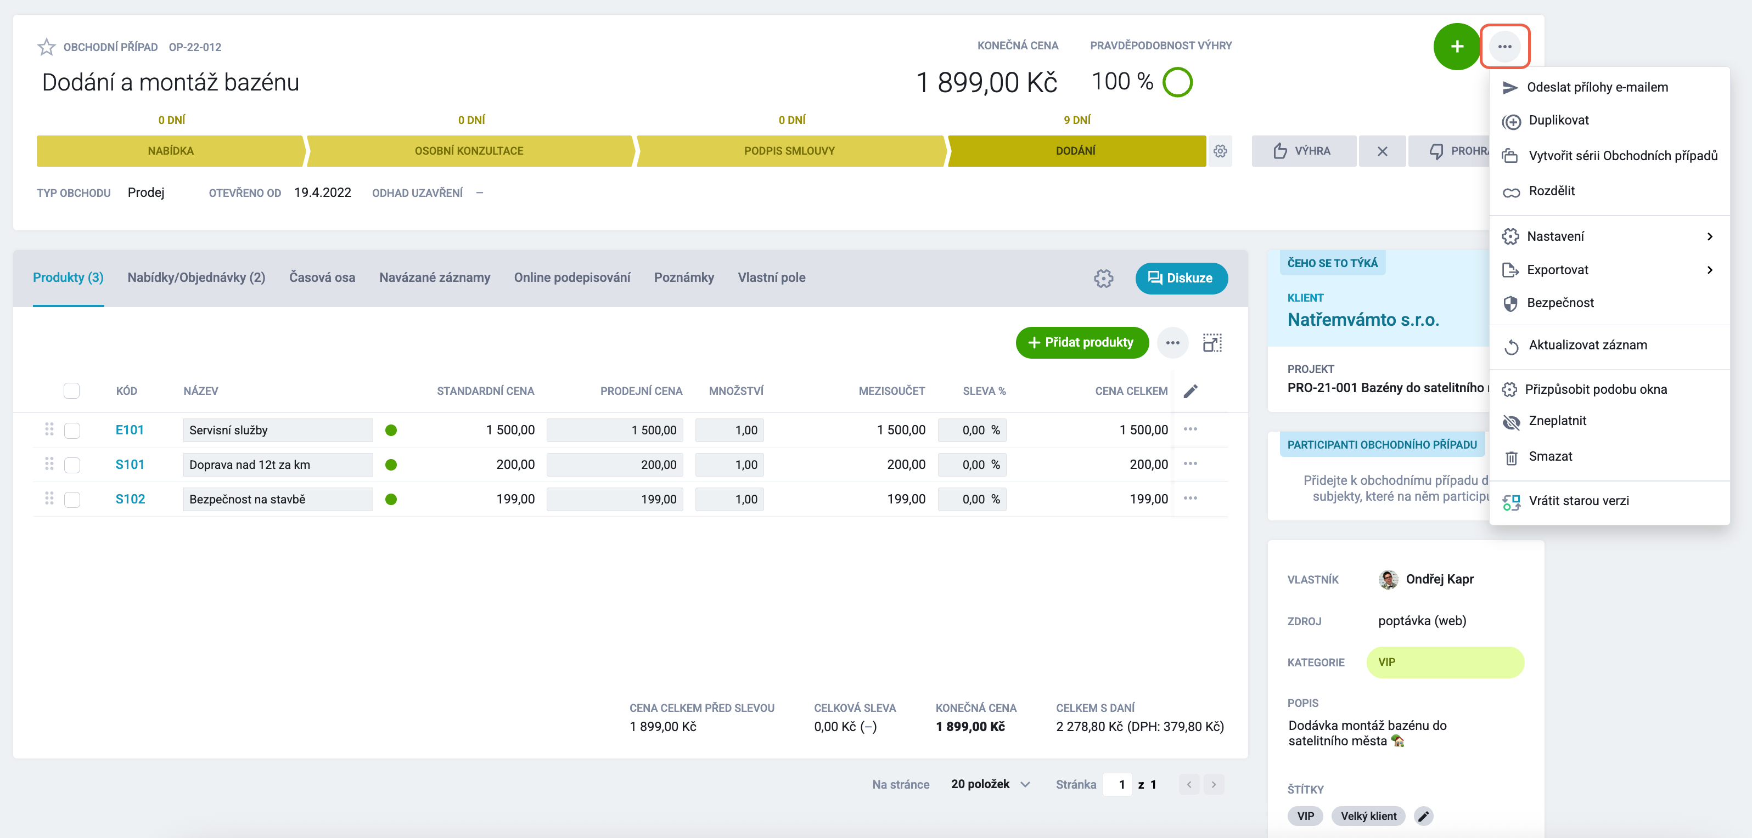Image resolution: width=1752 pixels, height=838 pixels.
Task: Click the tab settings gear beside Diskuze
Action: (x=1103, y=278)
